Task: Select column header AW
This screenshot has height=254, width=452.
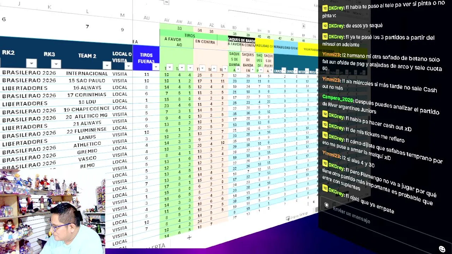Action: point(179,22)
